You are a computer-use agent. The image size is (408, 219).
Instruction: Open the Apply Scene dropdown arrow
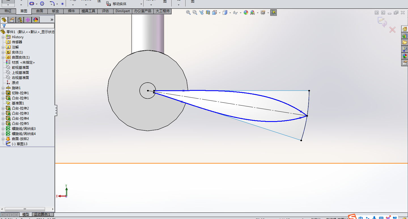[x=257, y=13]
